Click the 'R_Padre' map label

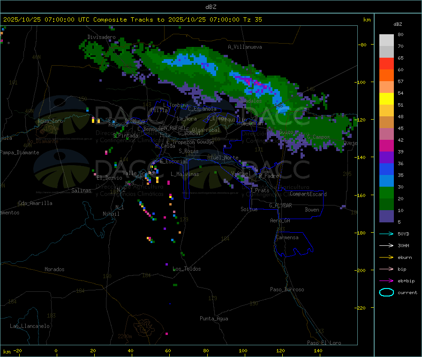[x=269, y=176]
